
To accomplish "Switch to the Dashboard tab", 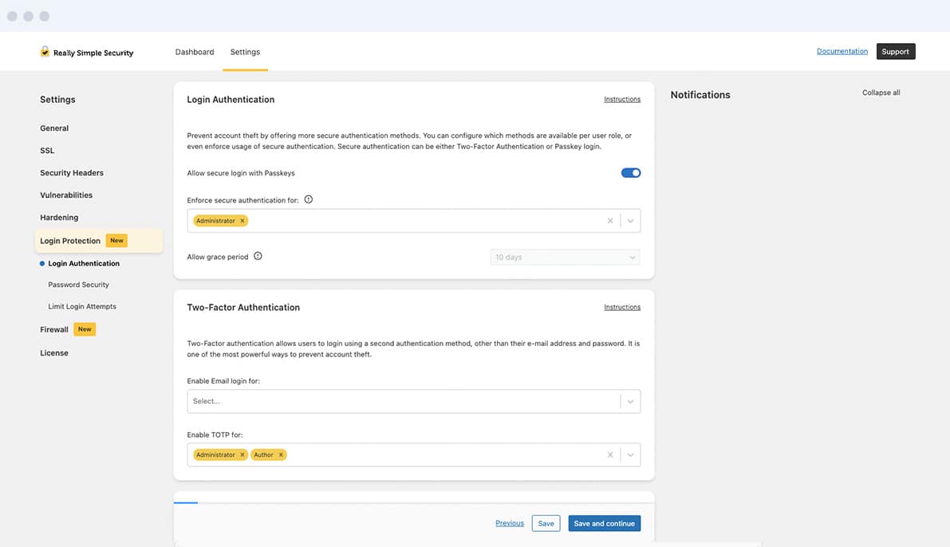I will [195, 52].
